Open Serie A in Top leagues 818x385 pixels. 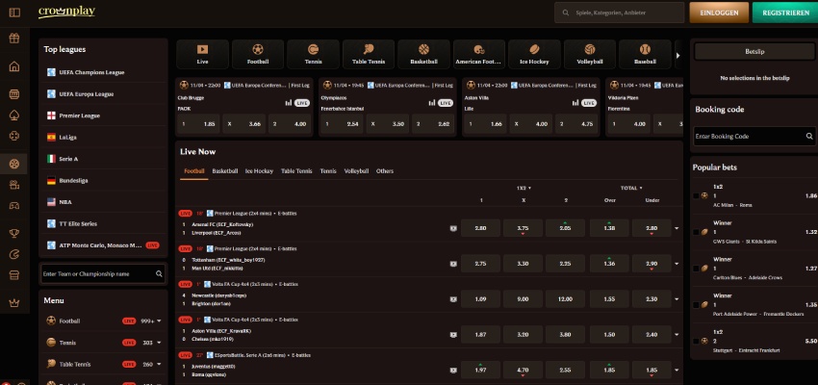[x=103, y=159]
